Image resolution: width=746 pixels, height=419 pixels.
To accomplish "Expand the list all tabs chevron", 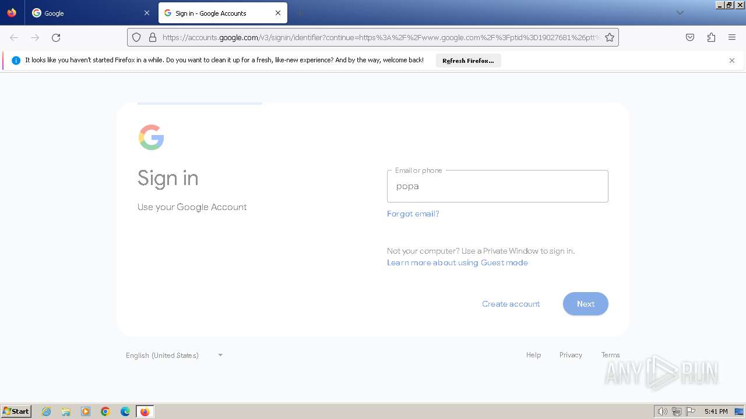I will click(680, 13).
